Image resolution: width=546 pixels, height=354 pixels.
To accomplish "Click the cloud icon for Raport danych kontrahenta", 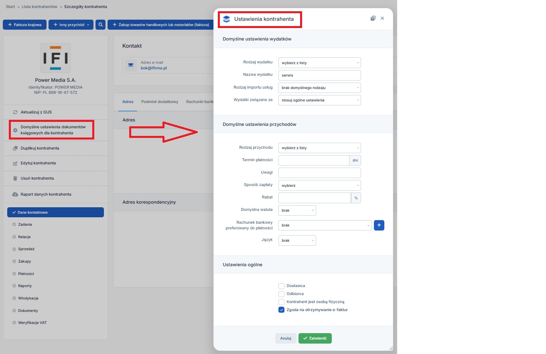I will tap(15, 194).
